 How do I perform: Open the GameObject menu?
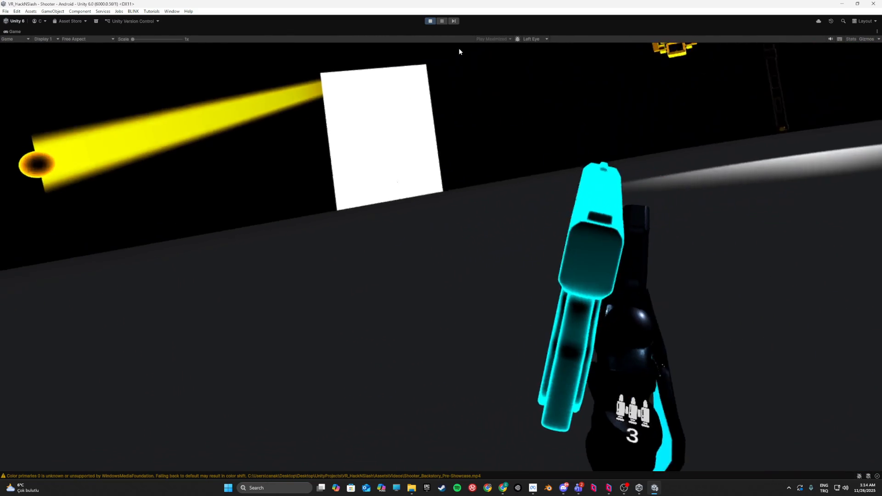[x=52, y=11]
